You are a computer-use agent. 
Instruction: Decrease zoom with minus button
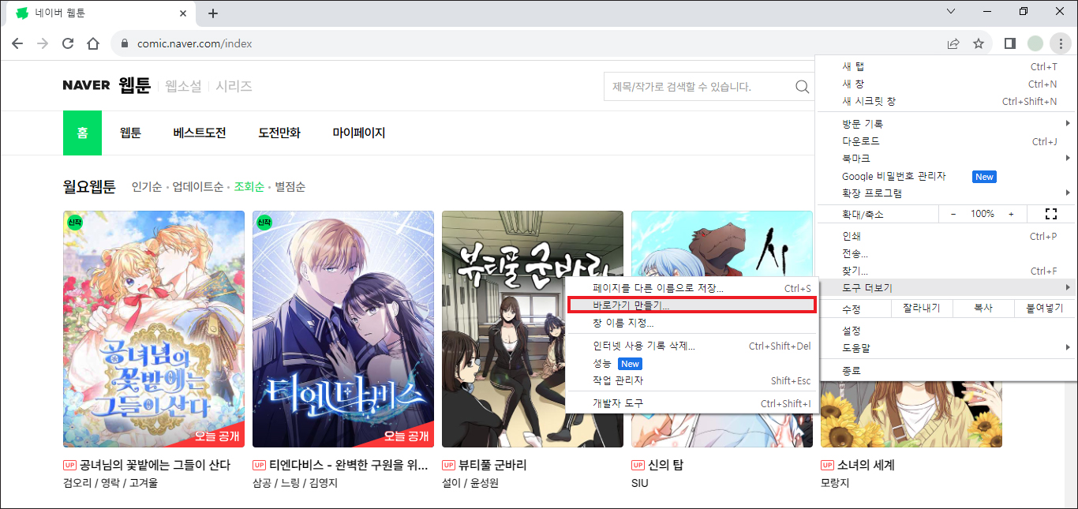953,214
